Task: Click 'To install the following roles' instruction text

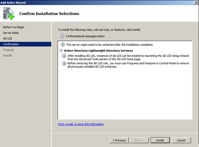Action: [99, 30]
